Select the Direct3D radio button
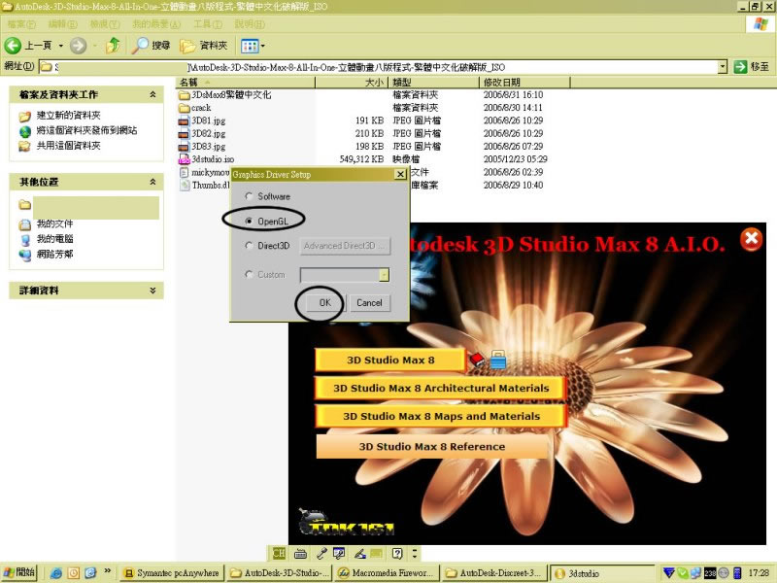This screenshot has width=777, height=583. click(249, 246)
